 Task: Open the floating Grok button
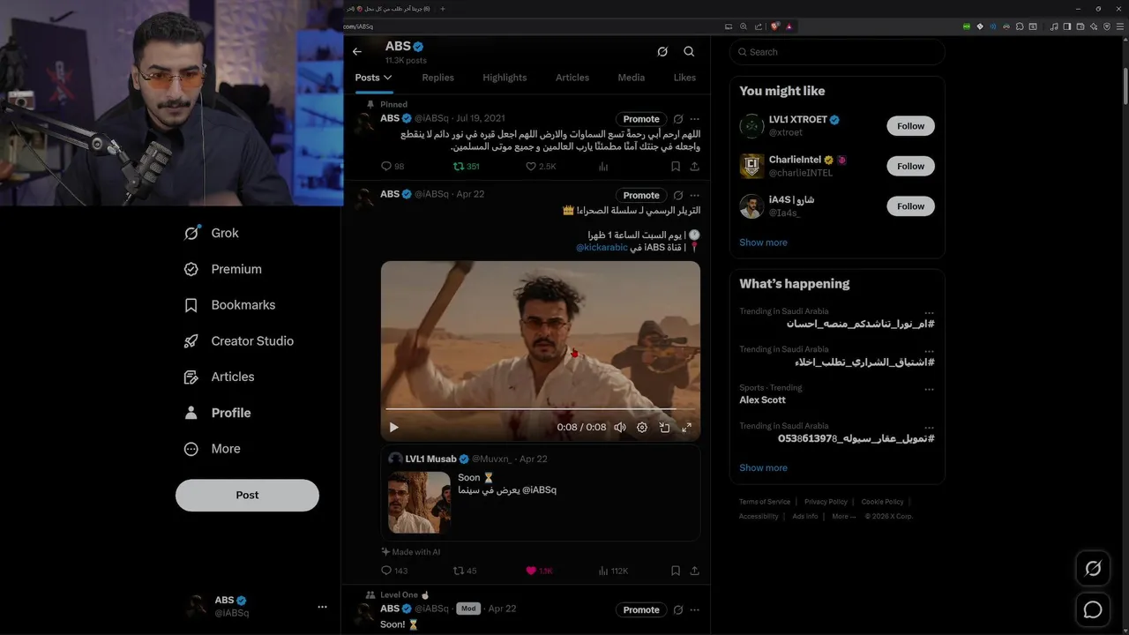point(1093,569)
